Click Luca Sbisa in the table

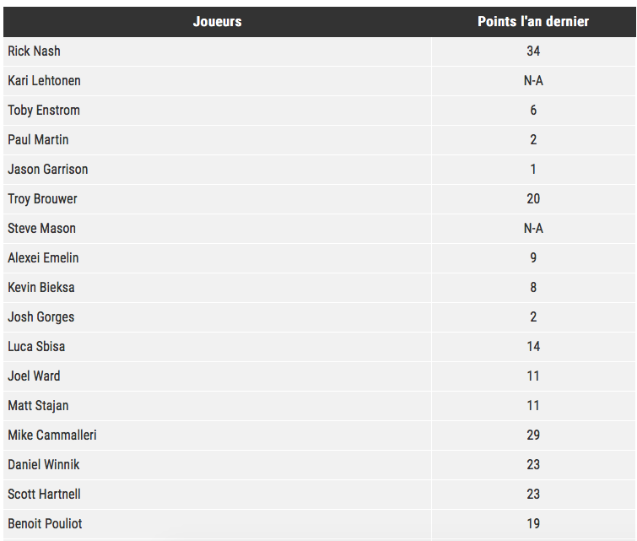click(x=36, y=347)
